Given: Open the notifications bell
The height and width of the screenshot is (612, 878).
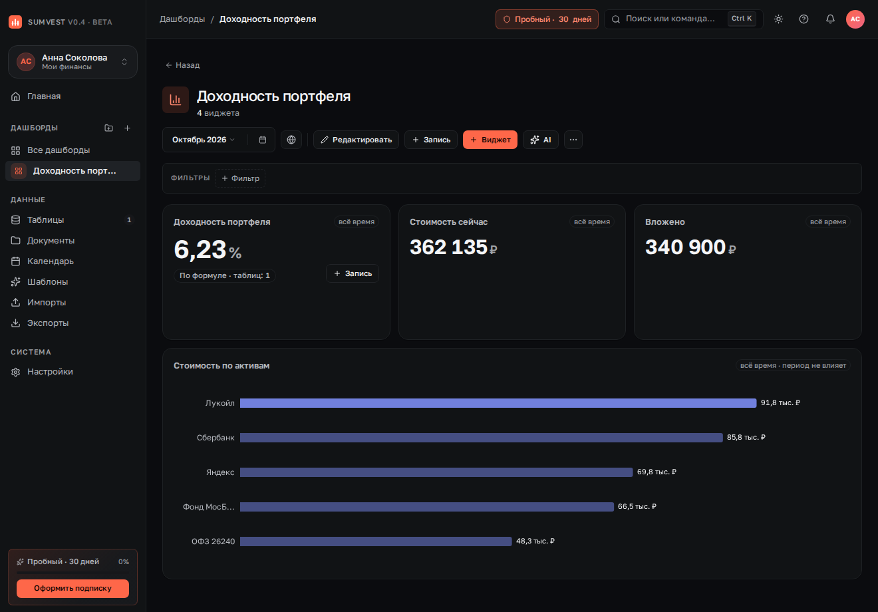Looking at the screenshot, I should 830,19.
